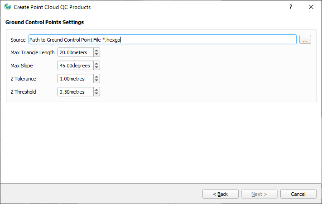Increase the Z Threshold value
The image size is (322, 204).
(x=96, y=90)
